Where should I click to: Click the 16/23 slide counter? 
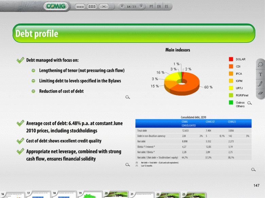pos(131,6)
